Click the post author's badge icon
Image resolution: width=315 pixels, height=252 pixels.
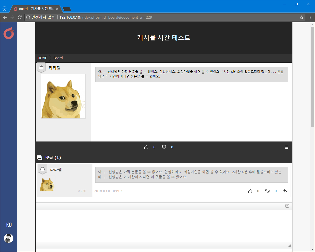41,67
